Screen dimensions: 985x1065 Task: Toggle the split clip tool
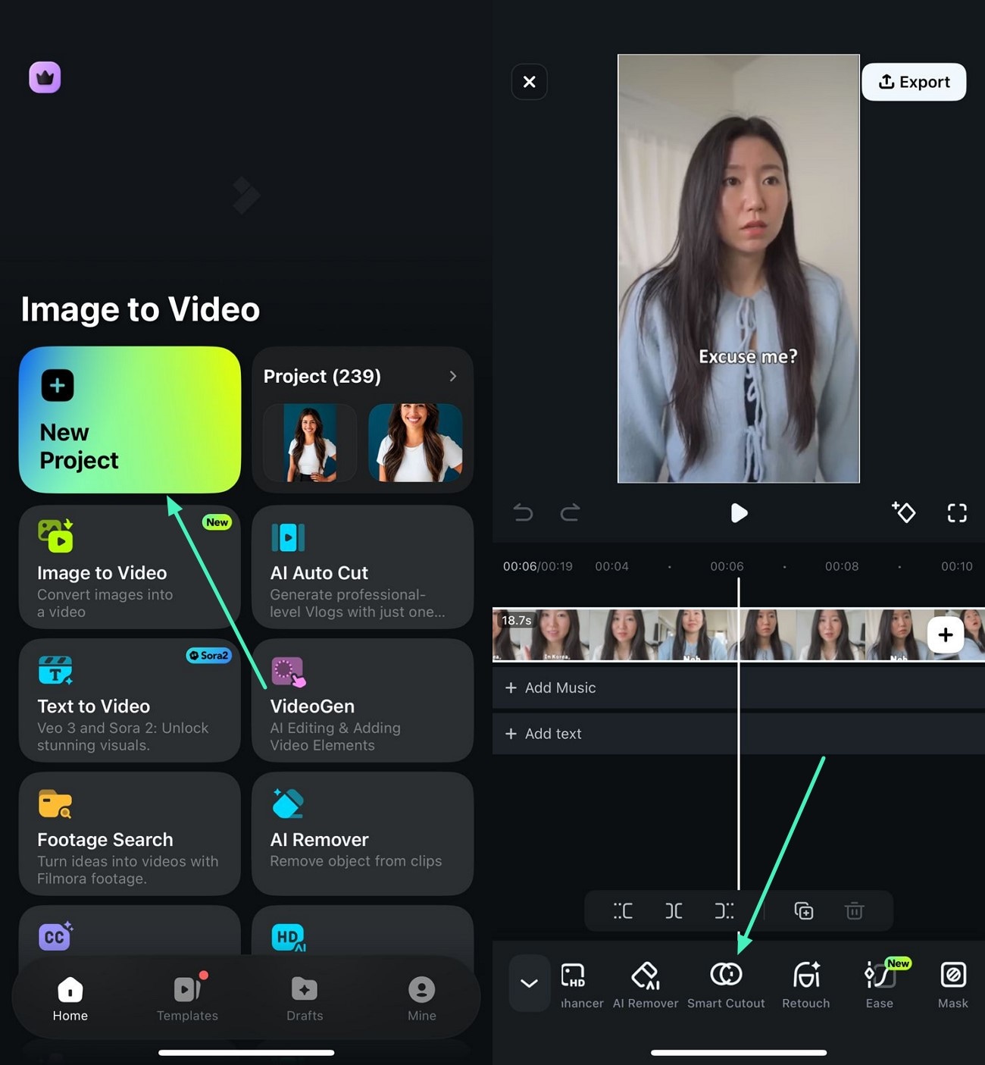click(674, 910)
